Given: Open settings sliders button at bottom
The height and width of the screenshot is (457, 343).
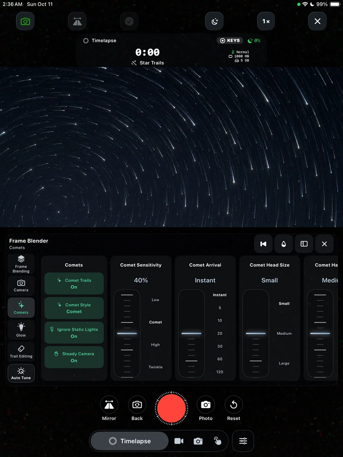Looking at the screenshot, I should (243, 441).
